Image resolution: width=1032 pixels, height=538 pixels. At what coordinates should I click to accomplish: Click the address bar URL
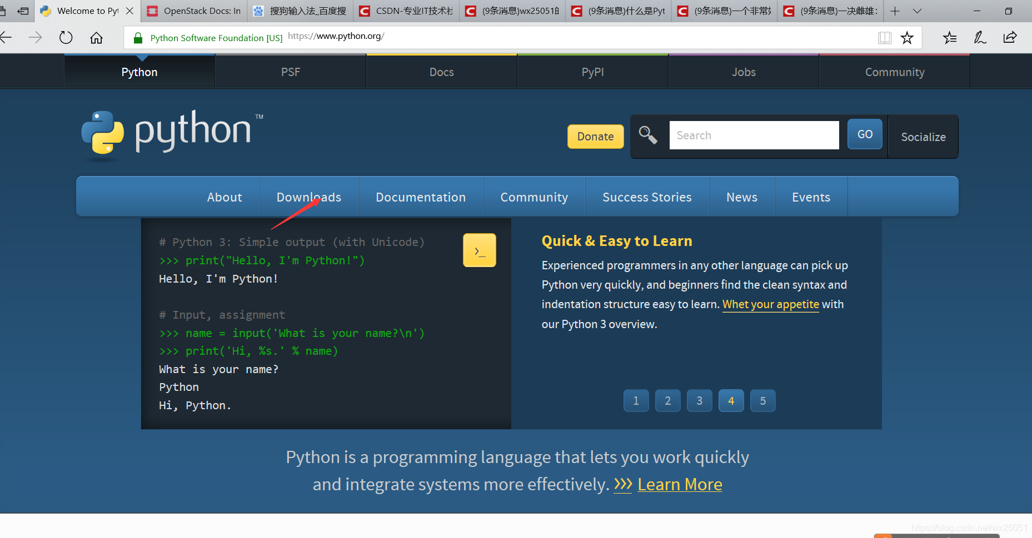click(336, 36)
